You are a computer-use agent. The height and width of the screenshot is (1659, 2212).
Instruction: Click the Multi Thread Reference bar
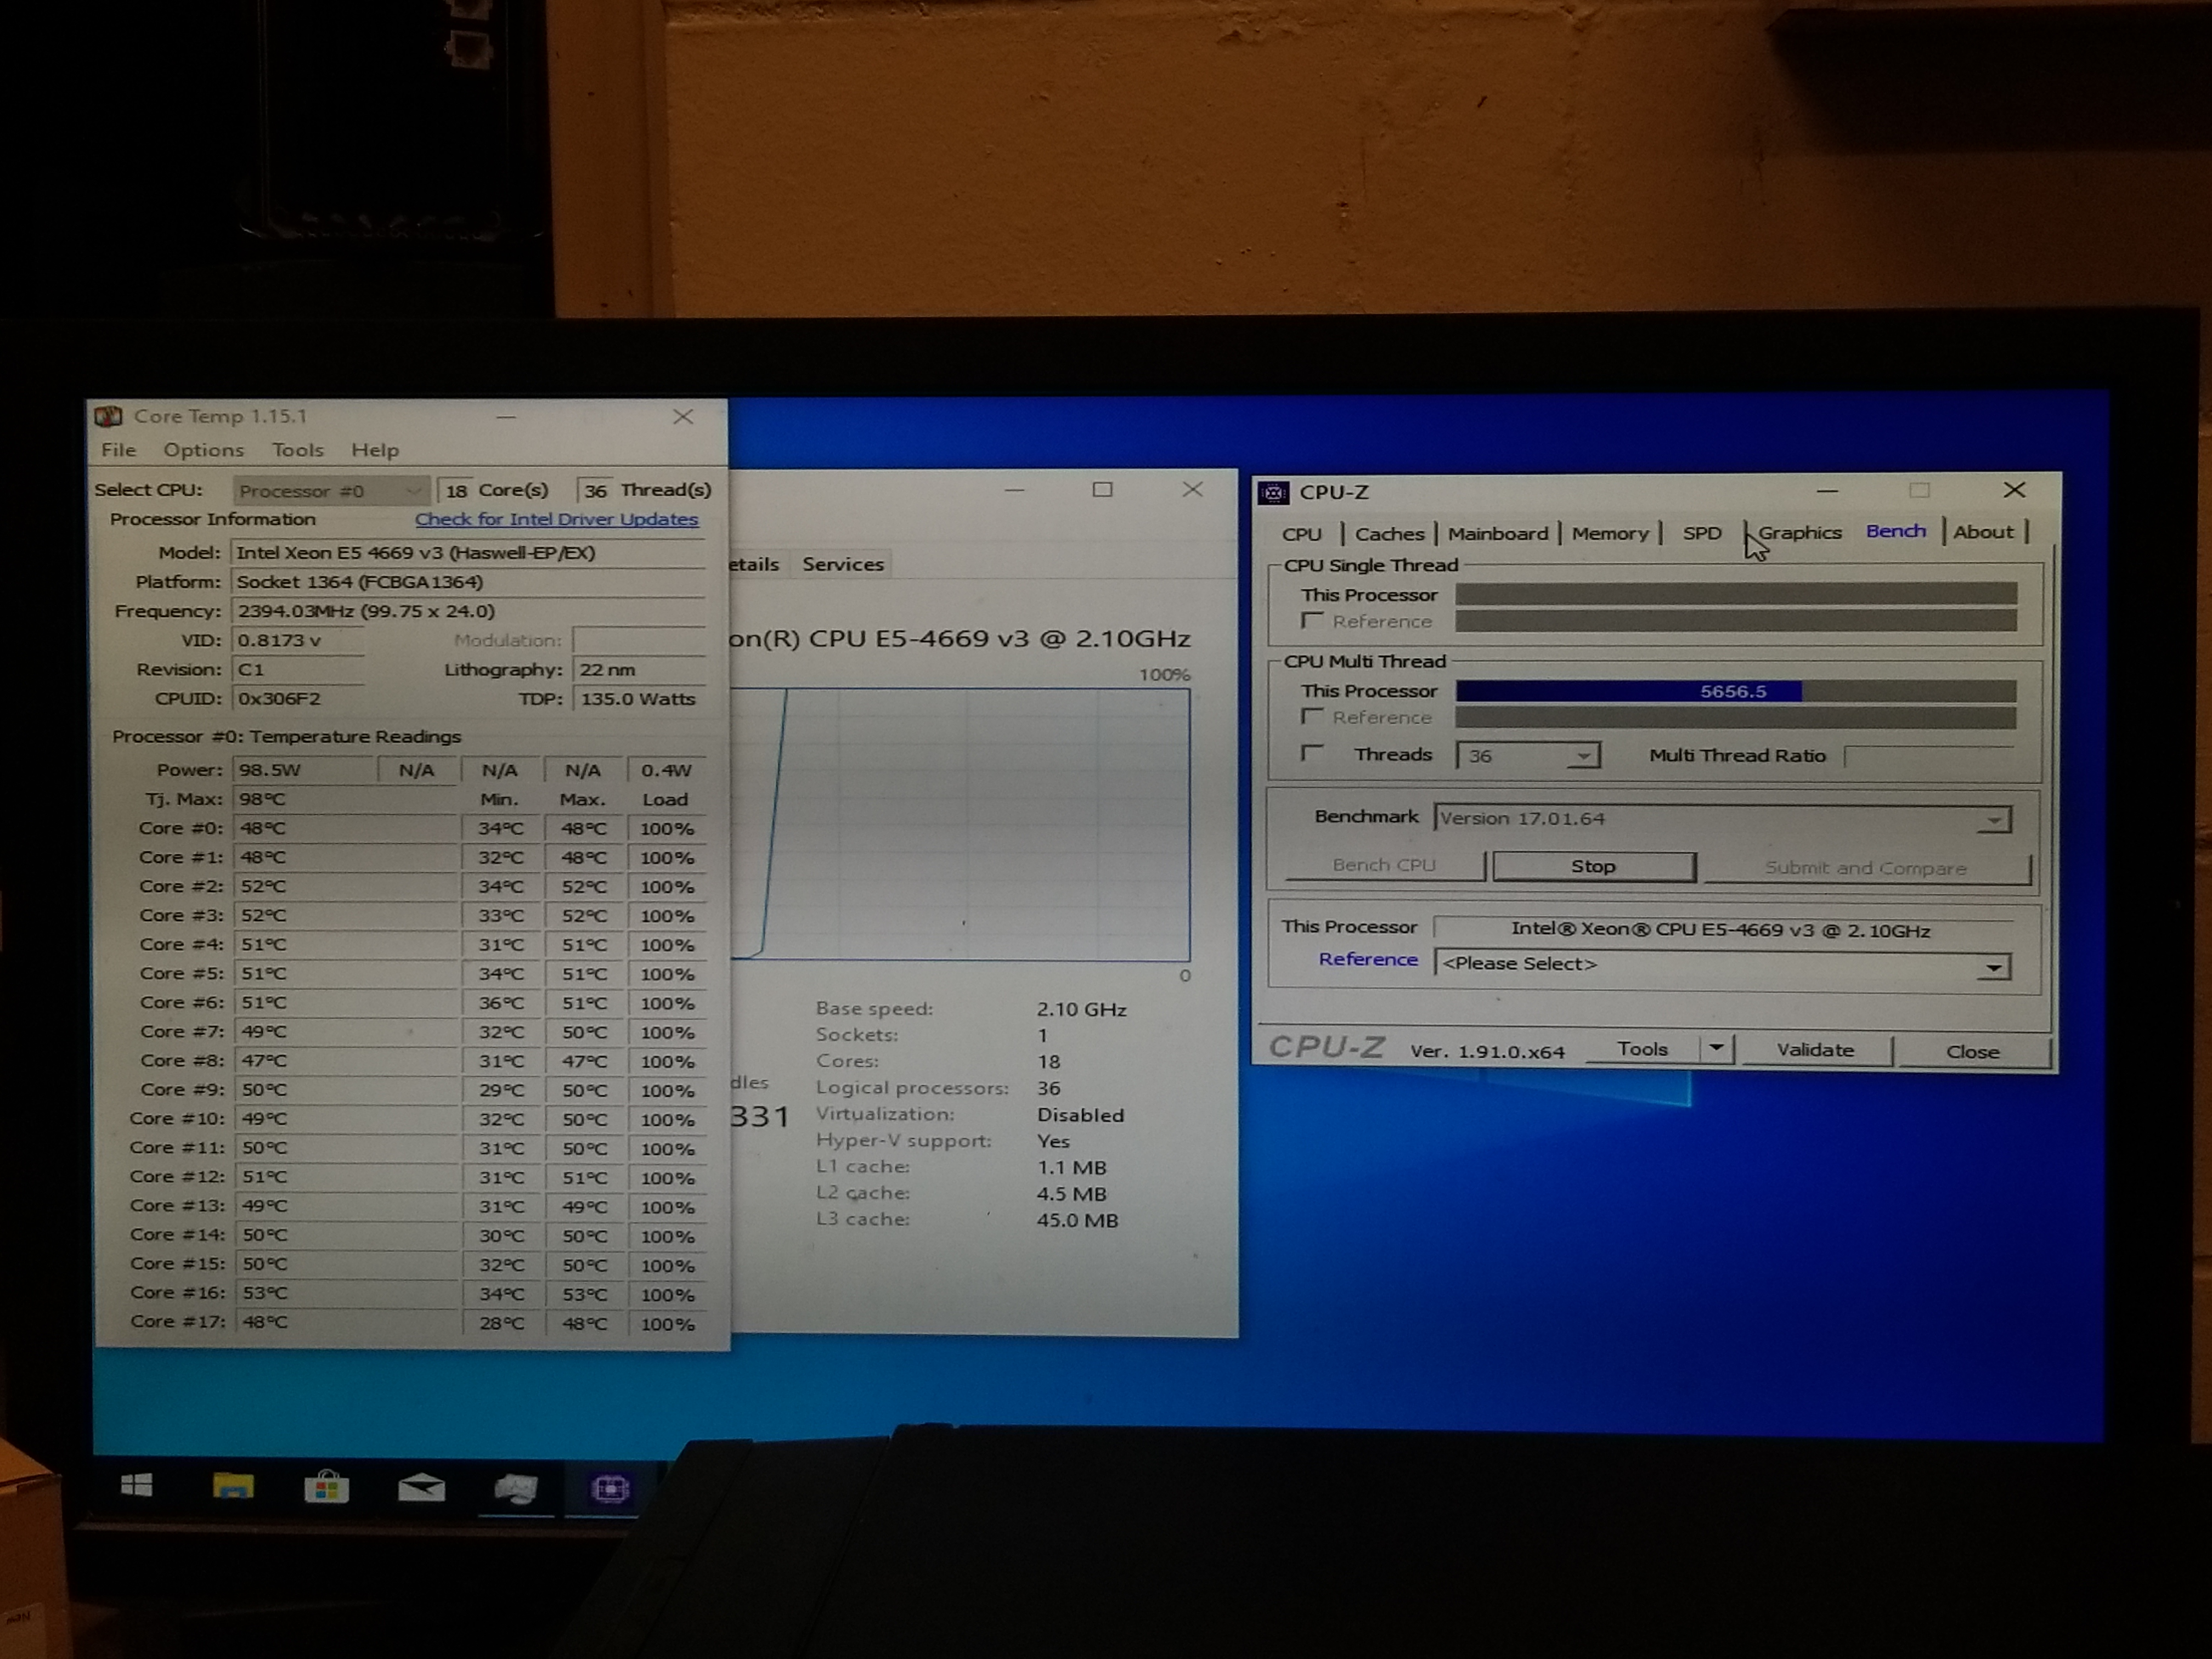click(x=1735, y=717)
